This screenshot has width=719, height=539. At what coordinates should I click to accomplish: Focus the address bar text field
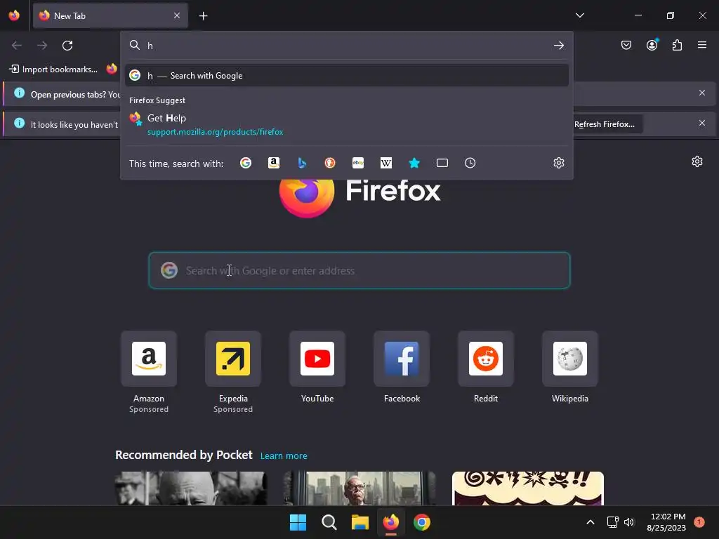click(x=348, y=46)
